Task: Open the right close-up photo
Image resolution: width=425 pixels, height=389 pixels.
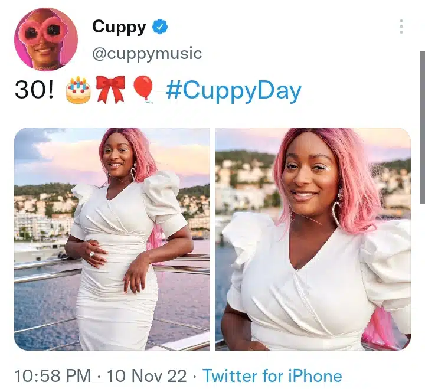Action: click(x=313, y=239)
